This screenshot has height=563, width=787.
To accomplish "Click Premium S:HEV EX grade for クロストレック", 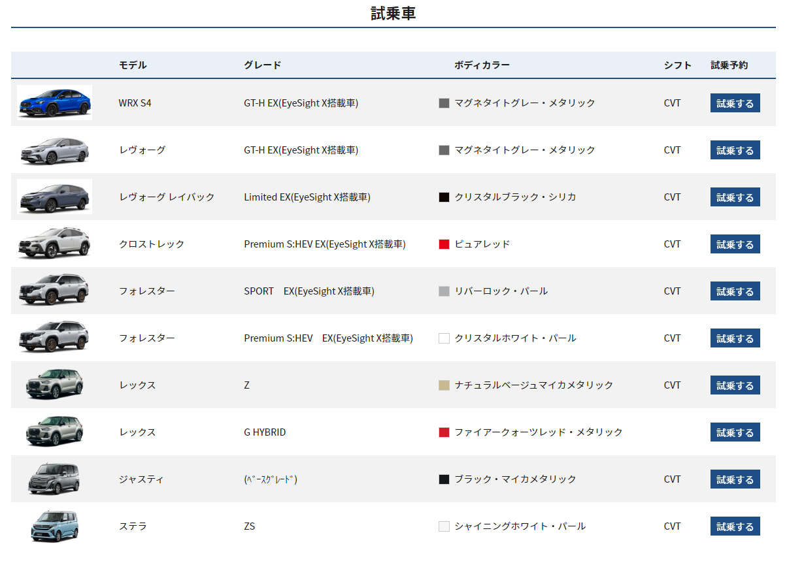I will (325, 244).
